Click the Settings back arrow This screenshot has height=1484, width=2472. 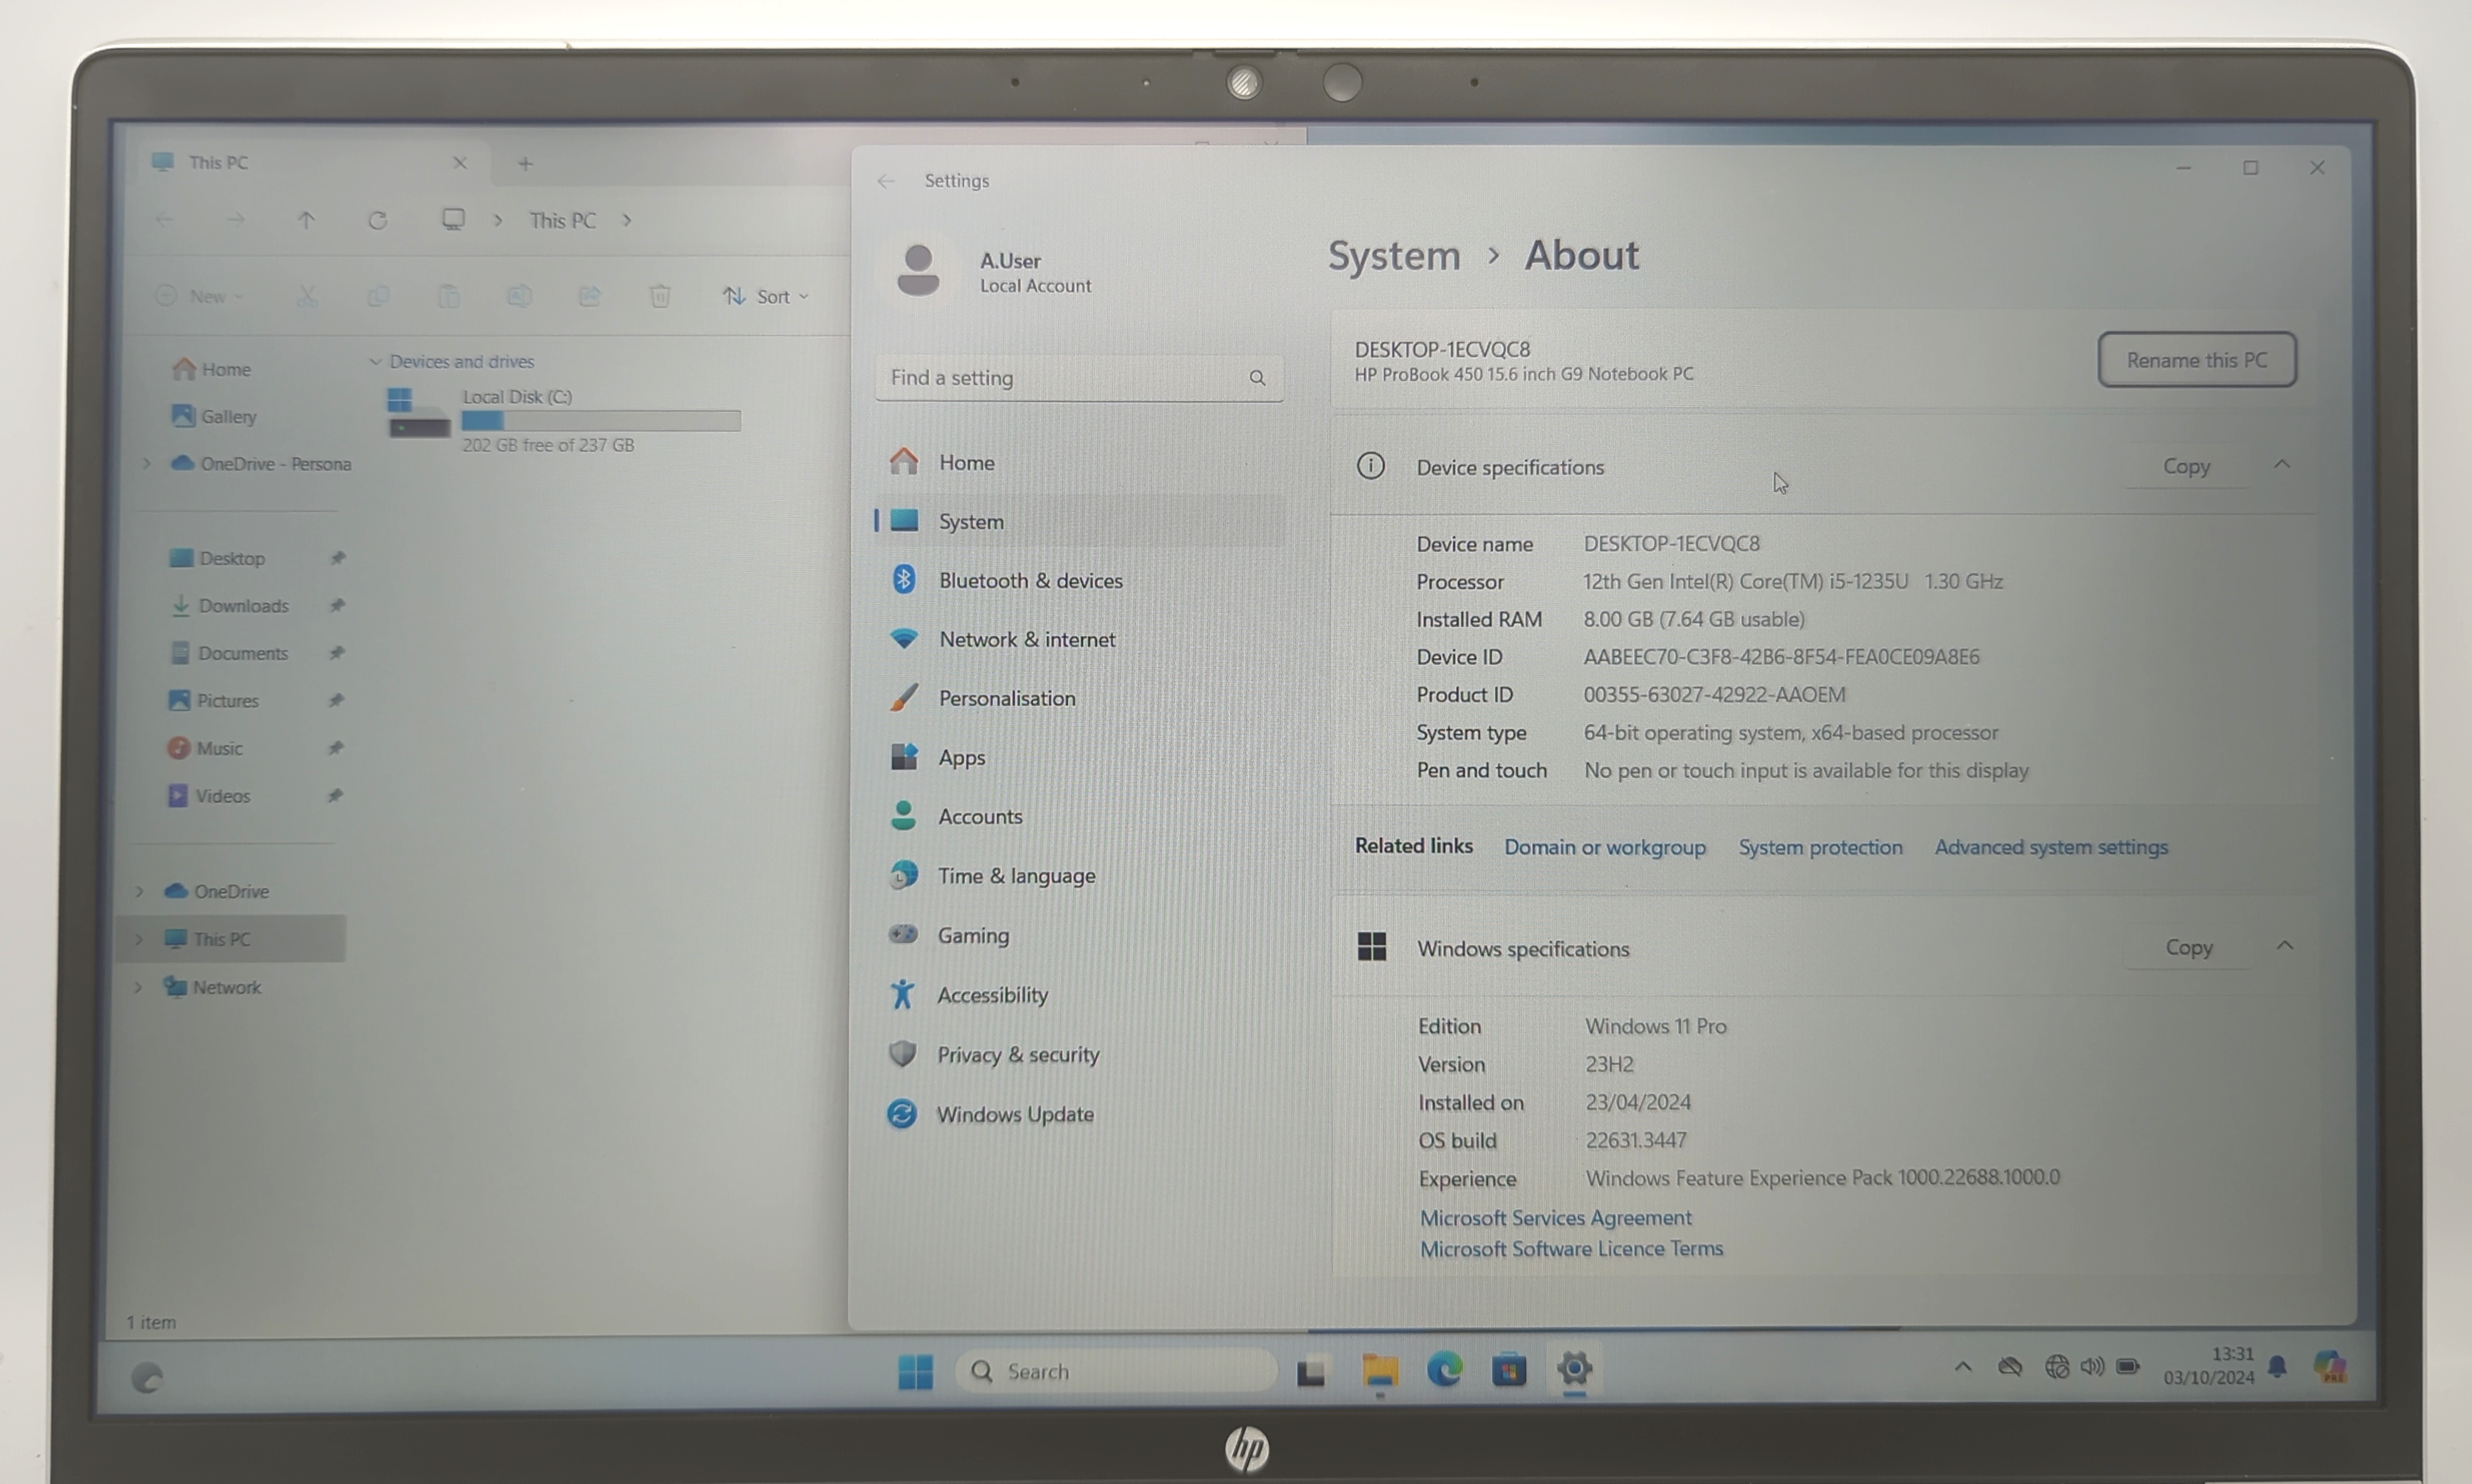pos(885,181)
